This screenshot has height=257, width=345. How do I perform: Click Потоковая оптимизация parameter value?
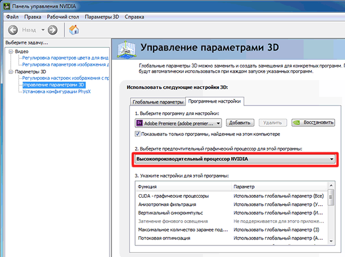tap(278, 238)
